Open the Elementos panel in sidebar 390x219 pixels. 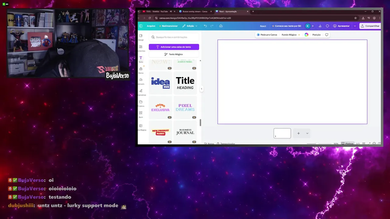tap(141, 48)
